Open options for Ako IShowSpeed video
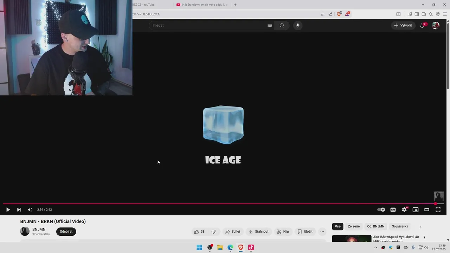 [x=424, y=238]
